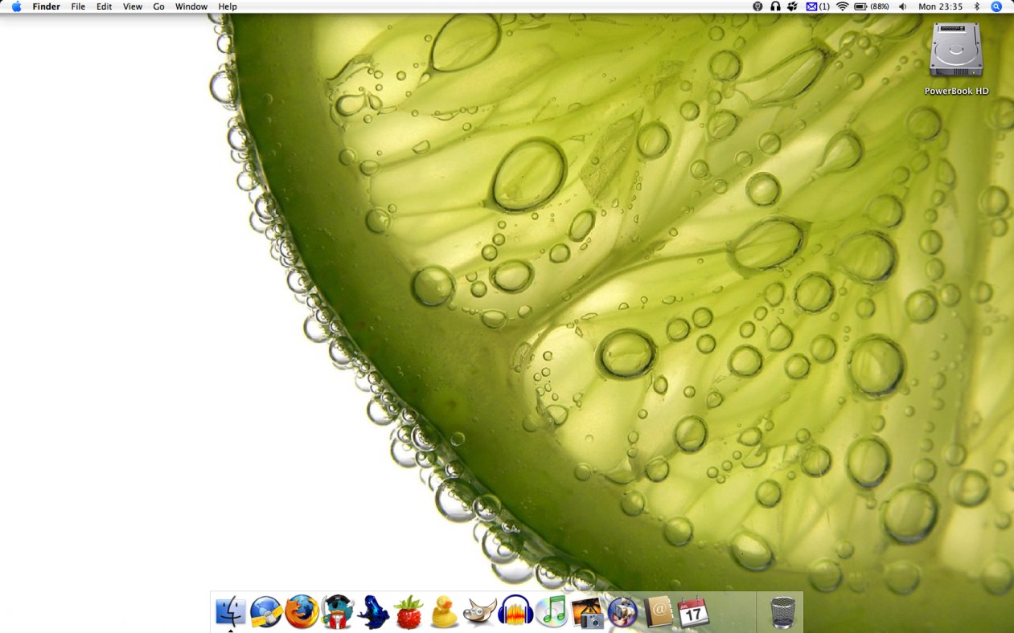Open the photo and camera app in the Dock
Image resolution: width=1014 pixels, height=633 pixels.
[x=587, y=612]
